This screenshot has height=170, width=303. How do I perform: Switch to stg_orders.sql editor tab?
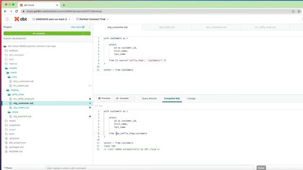pyautogui.click(x=167, y=27)
